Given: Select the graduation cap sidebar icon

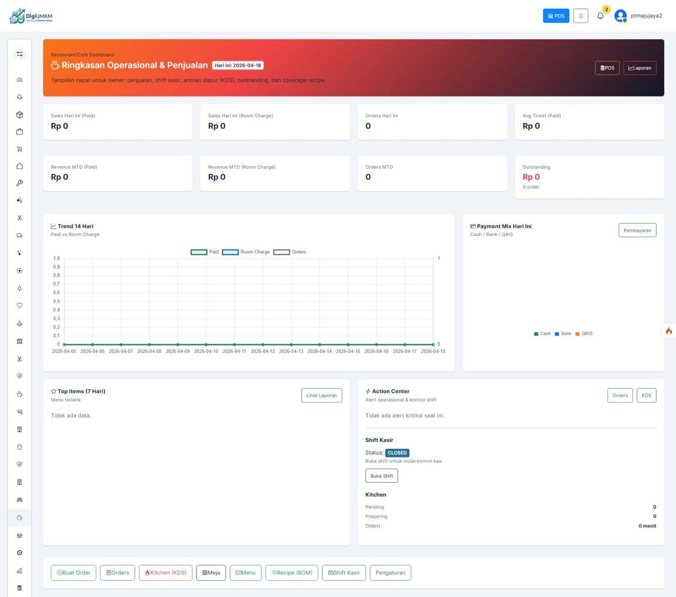Looking at the screenshot, I should coord(19,412).
